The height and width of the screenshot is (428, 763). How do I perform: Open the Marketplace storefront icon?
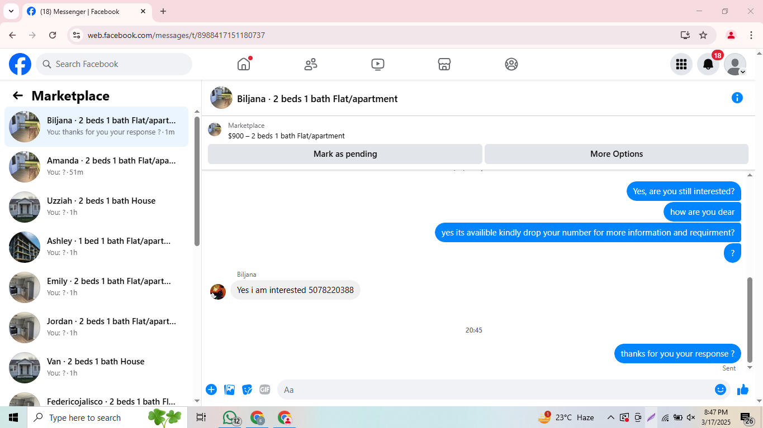(x=444, y=64)
